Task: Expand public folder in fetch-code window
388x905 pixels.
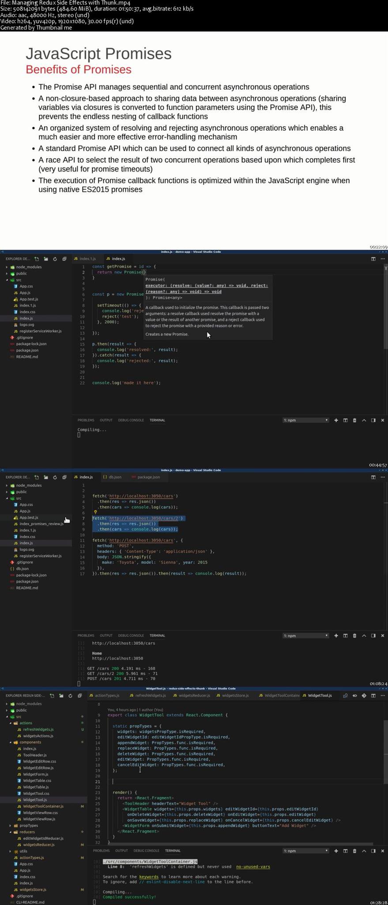Action: point(7,492)
